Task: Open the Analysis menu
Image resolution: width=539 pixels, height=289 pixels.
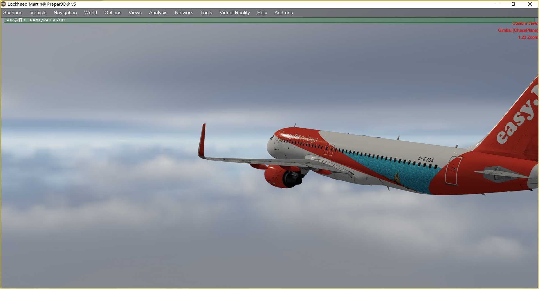Action: 158,13
